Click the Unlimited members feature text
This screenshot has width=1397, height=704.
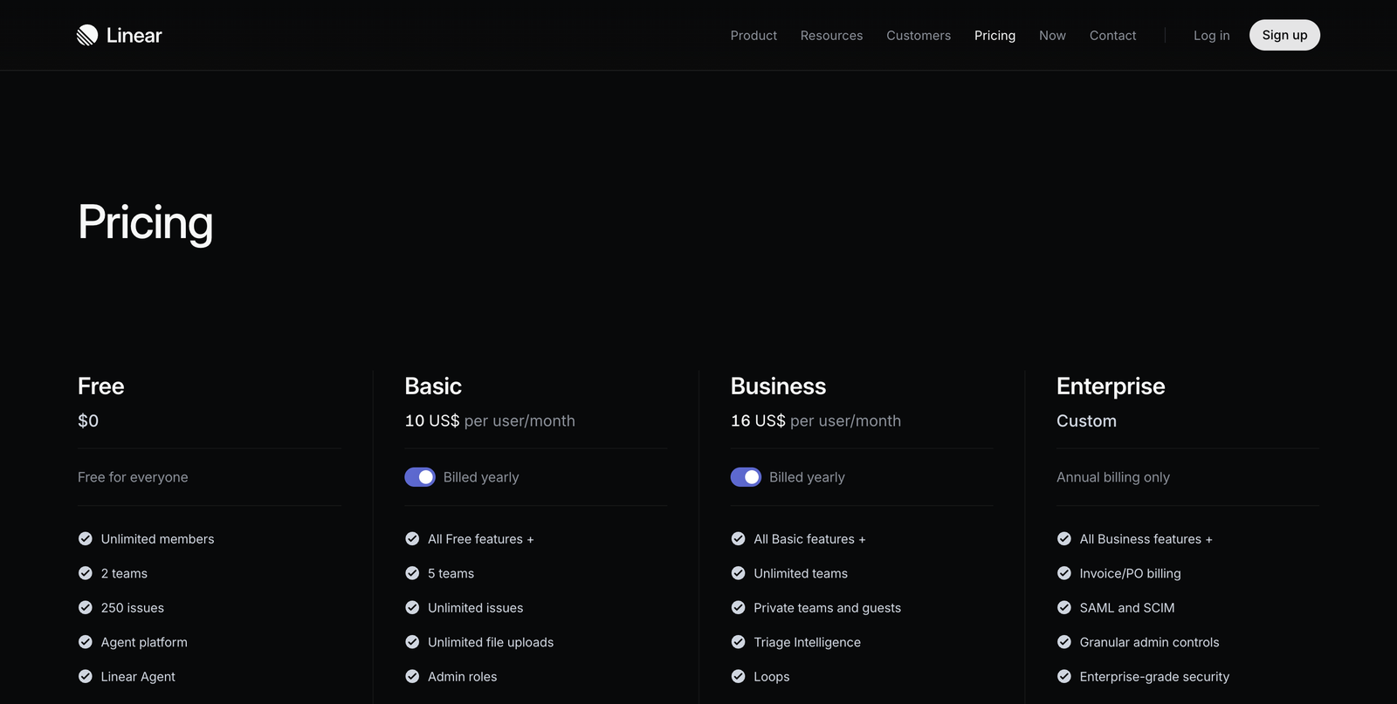(157, 539)
